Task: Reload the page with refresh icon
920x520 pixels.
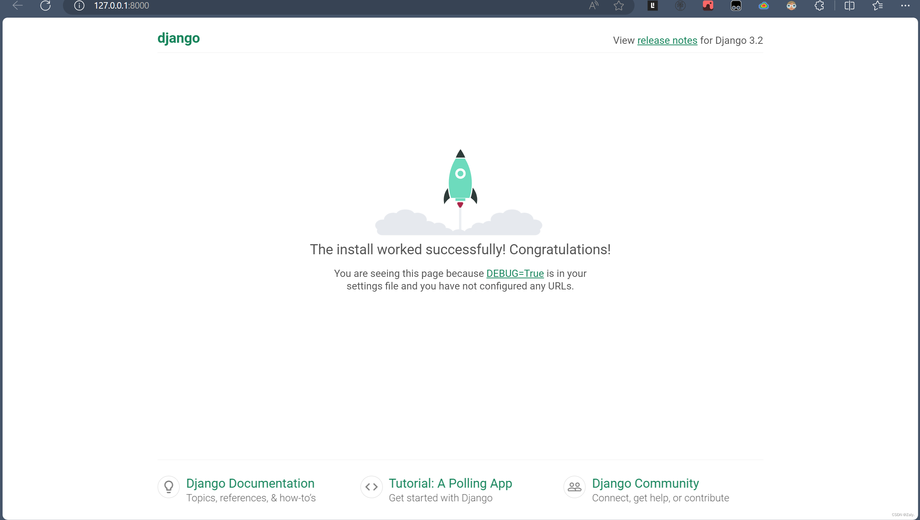Action: click(45, 5)
